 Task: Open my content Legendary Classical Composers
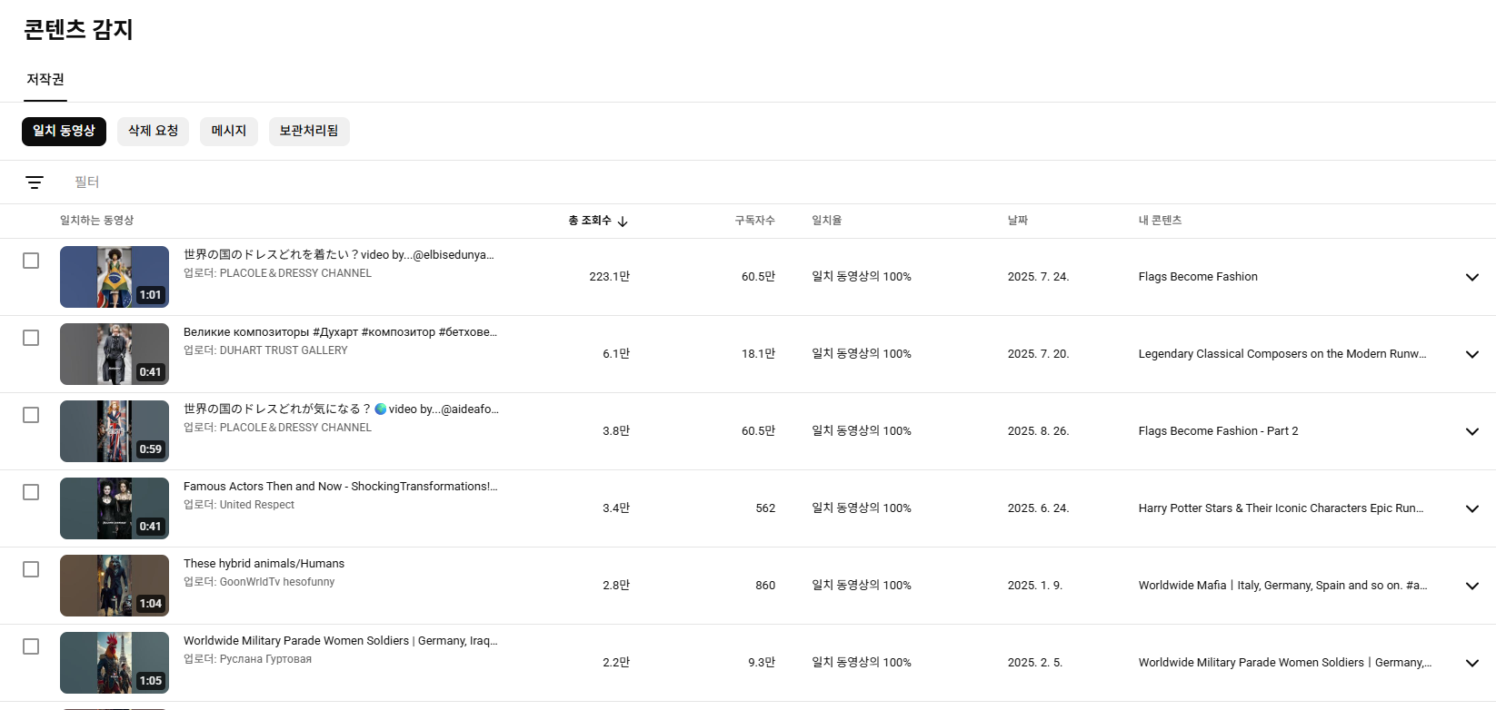coord(1282,354)
